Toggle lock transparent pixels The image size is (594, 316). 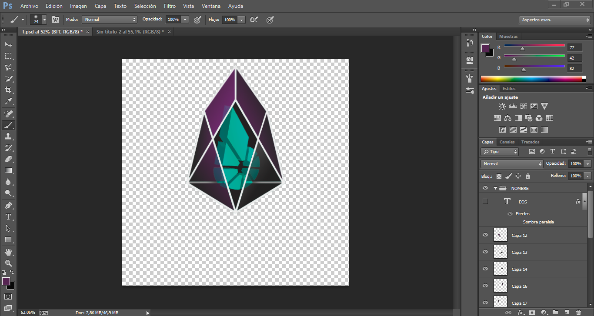point(499,176)
